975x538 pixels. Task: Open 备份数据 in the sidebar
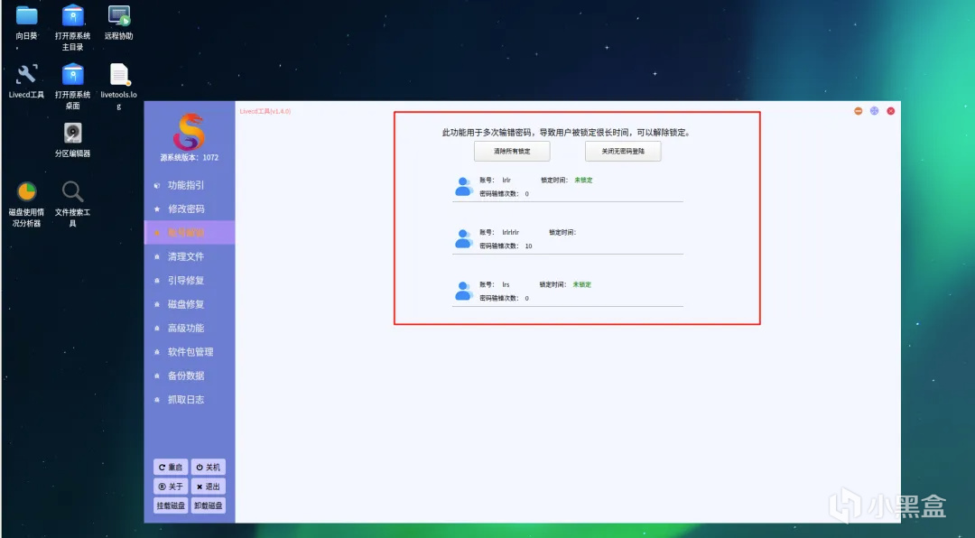tap(189, 376)
